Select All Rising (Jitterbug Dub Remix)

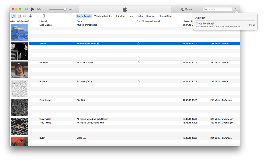(x=92, y=119)
